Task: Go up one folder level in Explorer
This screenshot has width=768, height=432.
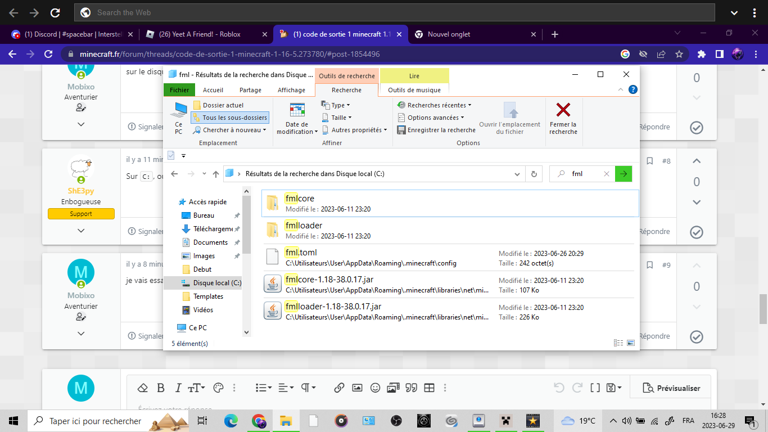Action: pos(216,174)
